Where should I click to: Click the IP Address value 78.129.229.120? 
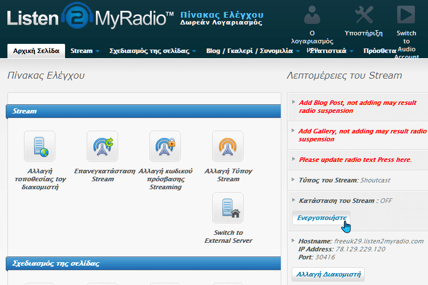coord(360,249)
